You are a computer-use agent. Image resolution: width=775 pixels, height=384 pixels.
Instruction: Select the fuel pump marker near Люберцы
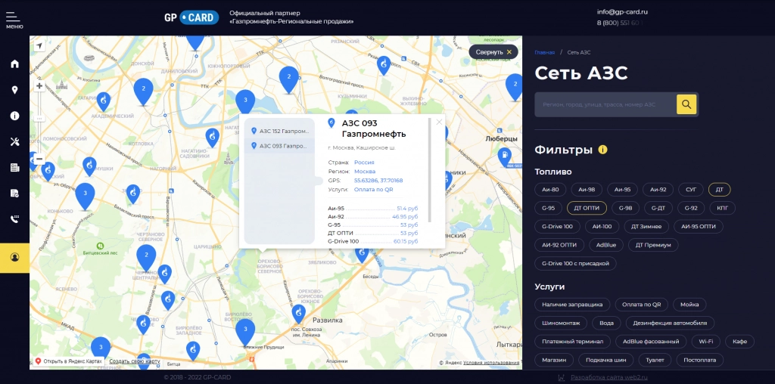(x=504, y=157)
